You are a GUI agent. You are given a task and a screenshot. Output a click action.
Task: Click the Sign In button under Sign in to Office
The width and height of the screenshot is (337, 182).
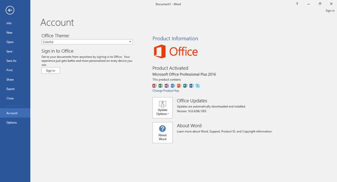point(50,71)
